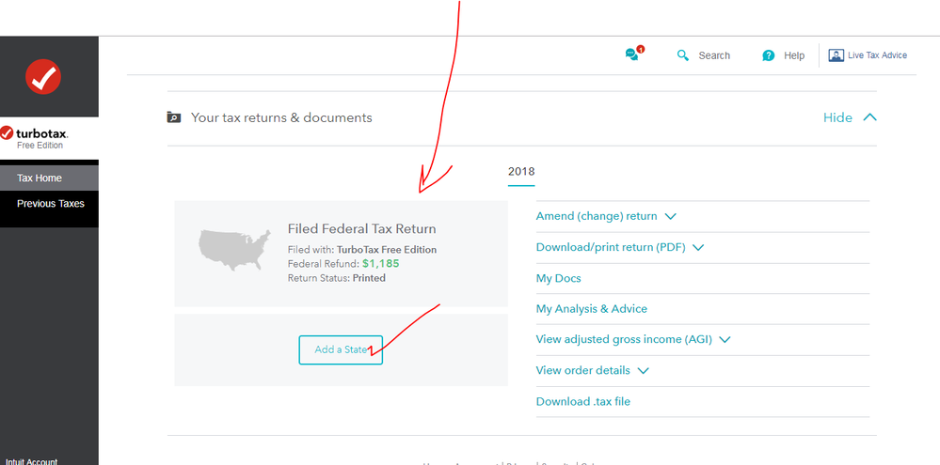Image resolution: width=940 pixels, height=465 pixels.
Task: Click the gray United States map
Action: click(x=234, y=250)
